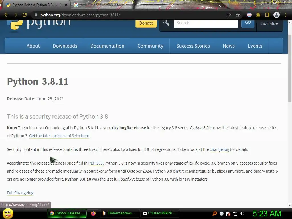Open Chrome's three-dot menu
292x219 pixels.
[286, 15]
